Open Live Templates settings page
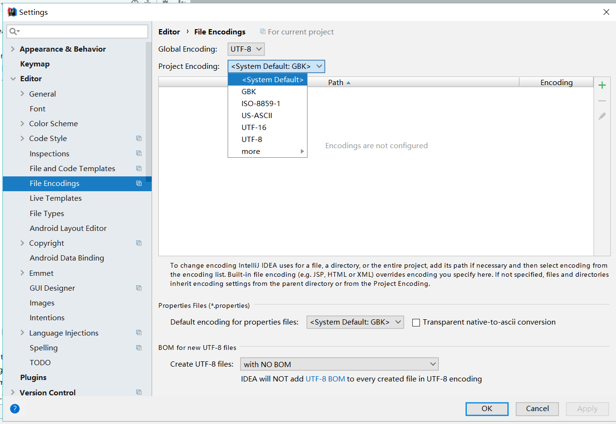The image size is (616, 424). (x=55, y=198)
